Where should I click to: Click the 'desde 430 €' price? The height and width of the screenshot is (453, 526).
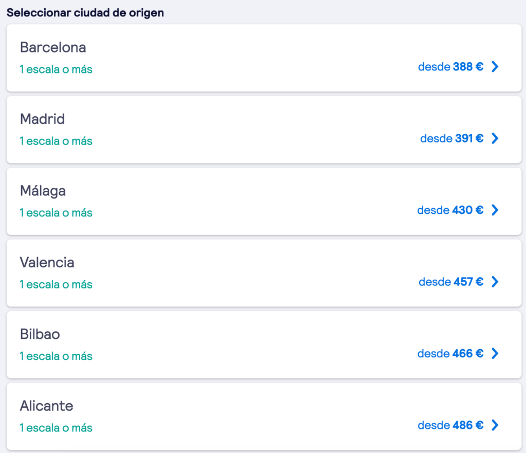(x=450, y=210)
